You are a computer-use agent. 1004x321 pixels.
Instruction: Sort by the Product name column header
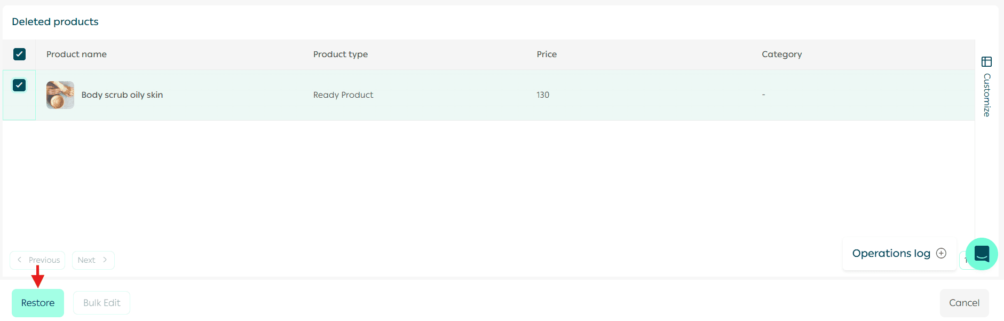point(76,54)
